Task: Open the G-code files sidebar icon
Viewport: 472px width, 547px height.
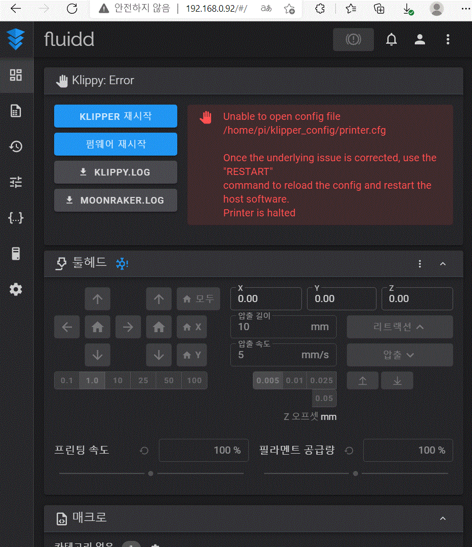Action: point(16,111)
